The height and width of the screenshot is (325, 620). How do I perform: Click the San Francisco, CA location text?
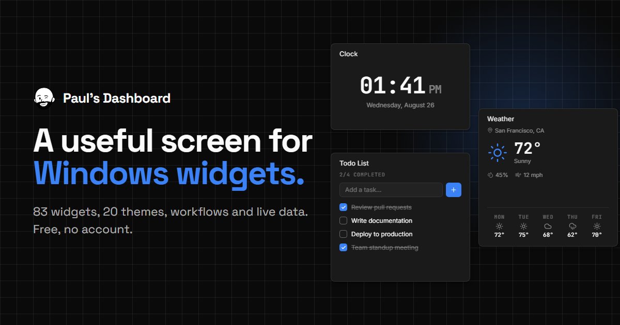click(x=519, y=131)
